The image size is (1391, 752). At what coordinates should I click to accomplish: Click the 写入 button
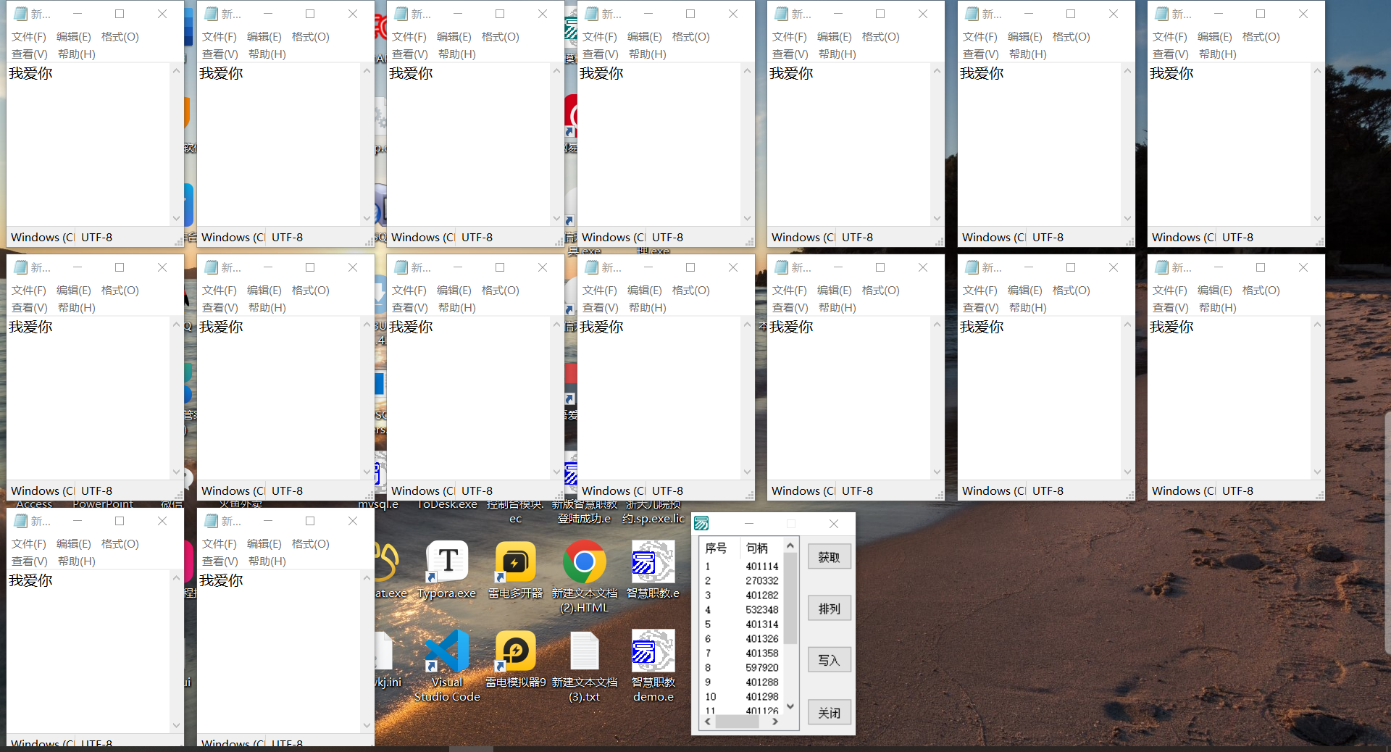click(x=829, y=660)
